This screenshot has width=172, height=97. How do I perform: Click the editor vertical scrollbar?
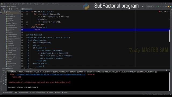[170, 36]
